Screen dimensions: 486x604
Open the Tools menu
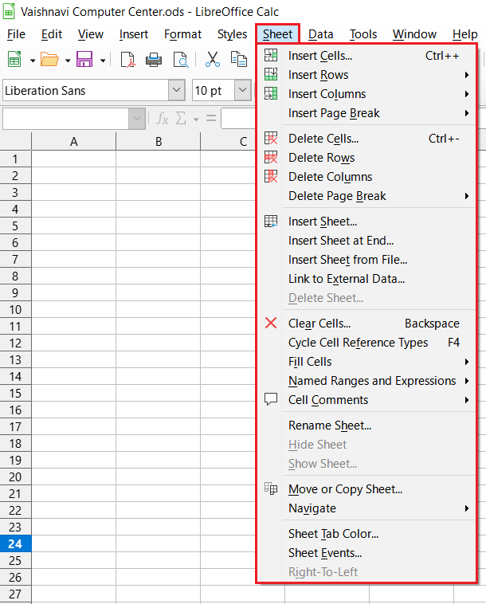click(363, 34)
